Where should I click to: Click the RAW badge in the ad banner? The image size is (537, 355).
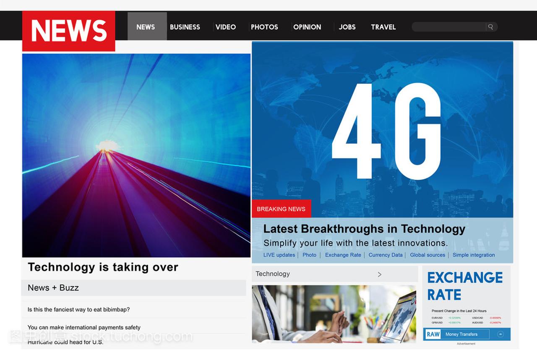pyautogui.click(x=433, y=334)
